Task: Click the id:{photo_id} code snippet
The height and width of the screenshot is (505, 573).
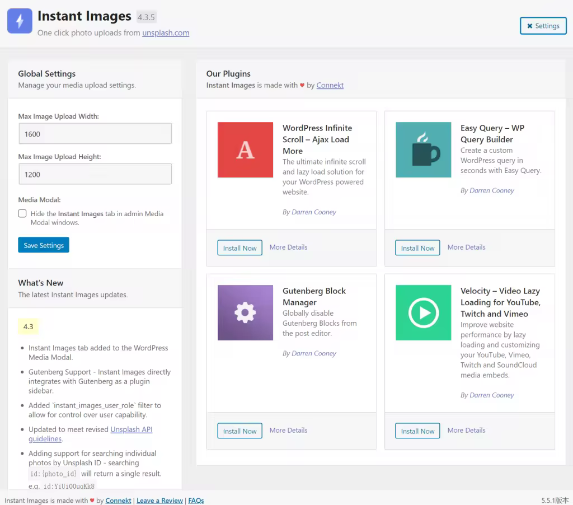Action: tap(53, 474)
